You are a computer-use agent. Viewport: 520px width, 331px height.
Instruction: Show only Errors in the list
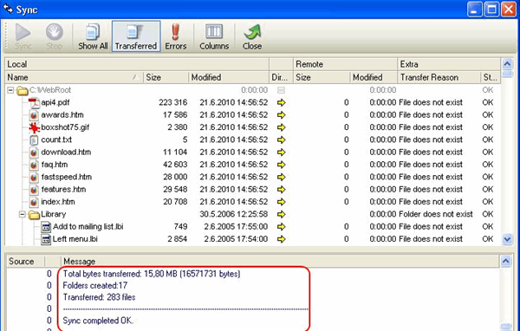tap(176, 36)
